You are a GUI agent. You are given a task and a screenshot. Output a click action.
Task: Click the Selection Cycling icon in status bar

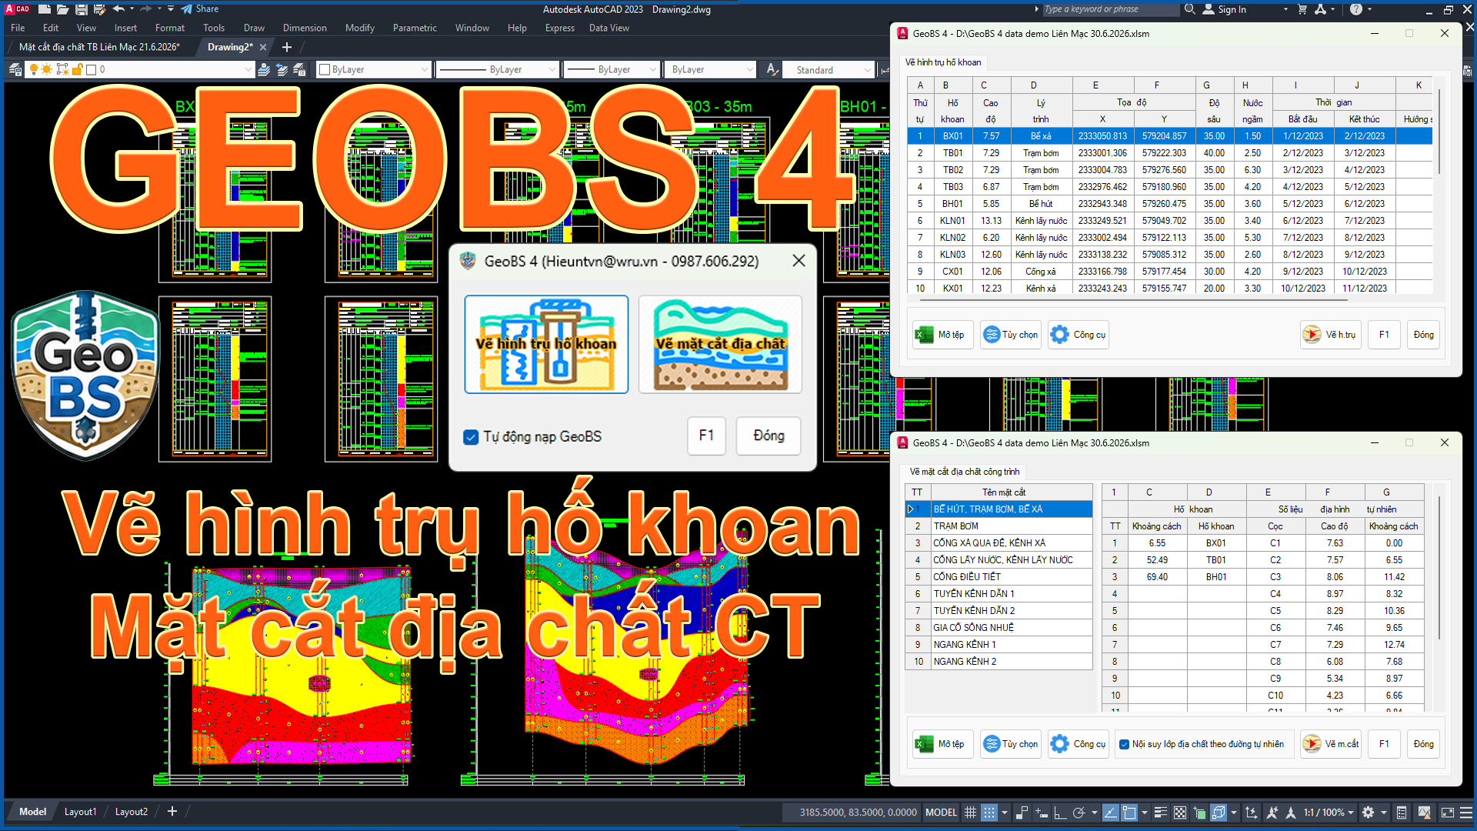[1199, 813]
